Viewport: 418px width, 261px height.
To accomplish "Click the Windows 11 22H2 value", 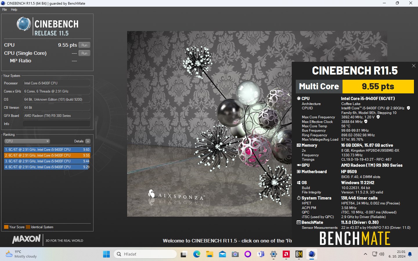I will [358, 183].
